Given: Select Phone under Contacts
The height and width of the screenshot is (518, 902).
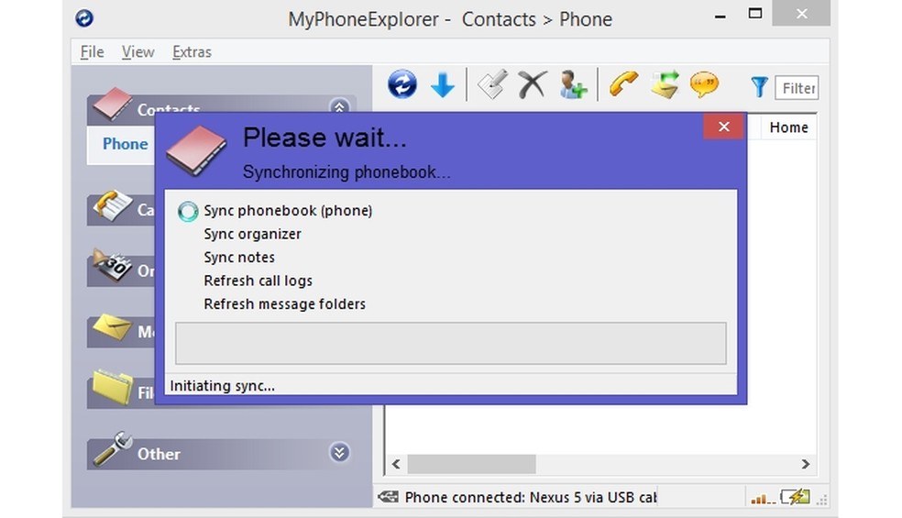Looking at the screenshot, I should coord(125,144).
